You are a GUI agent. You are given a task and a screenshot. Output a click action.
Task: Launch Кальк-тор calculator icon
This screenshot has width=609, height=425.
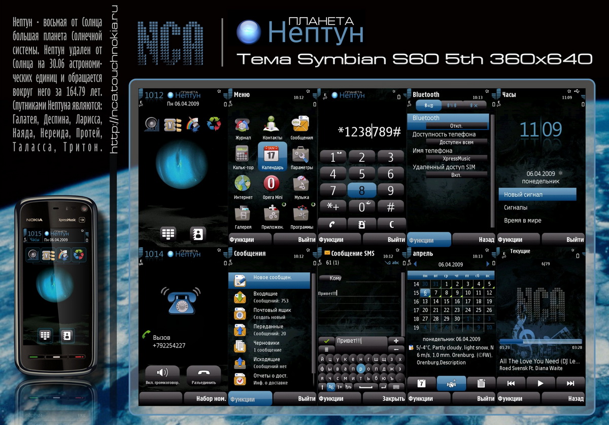[x=243, y=154]
